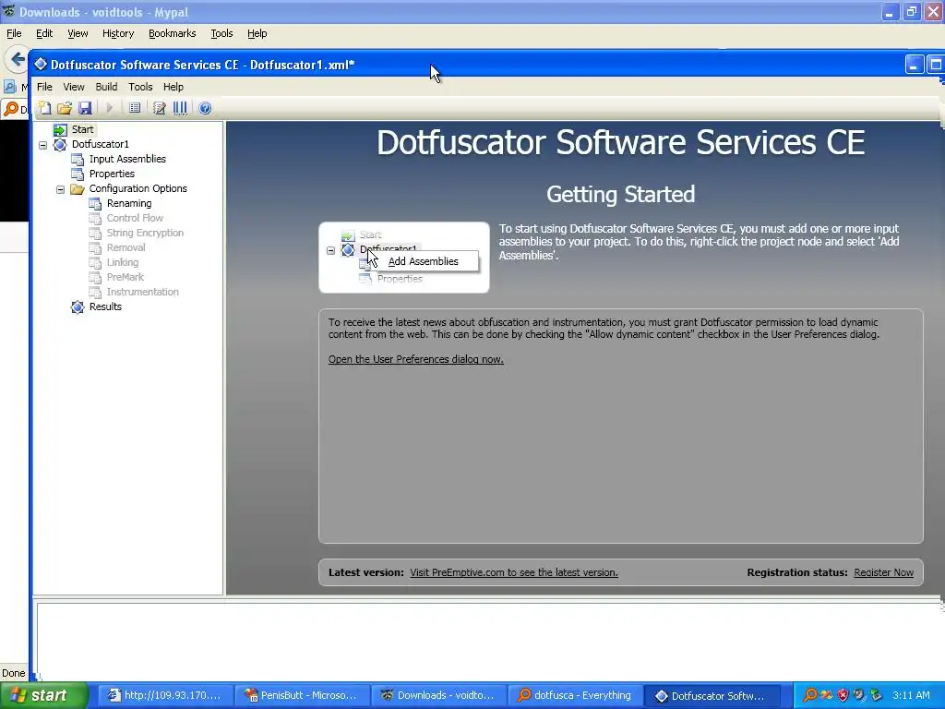Select String Encryption tree item
The width and height of the screenshot is (945, 709).
pos(145,233)
